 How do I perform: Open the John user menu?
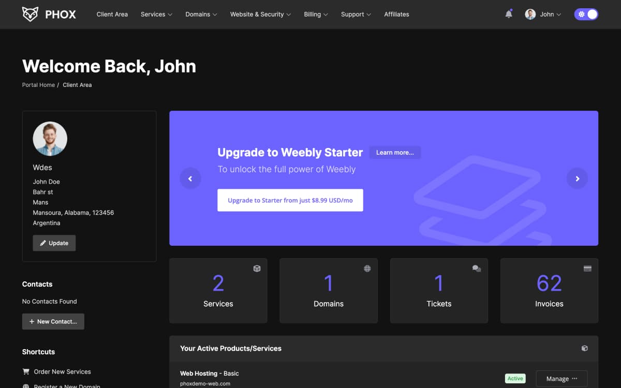click(x=543, y=14)
